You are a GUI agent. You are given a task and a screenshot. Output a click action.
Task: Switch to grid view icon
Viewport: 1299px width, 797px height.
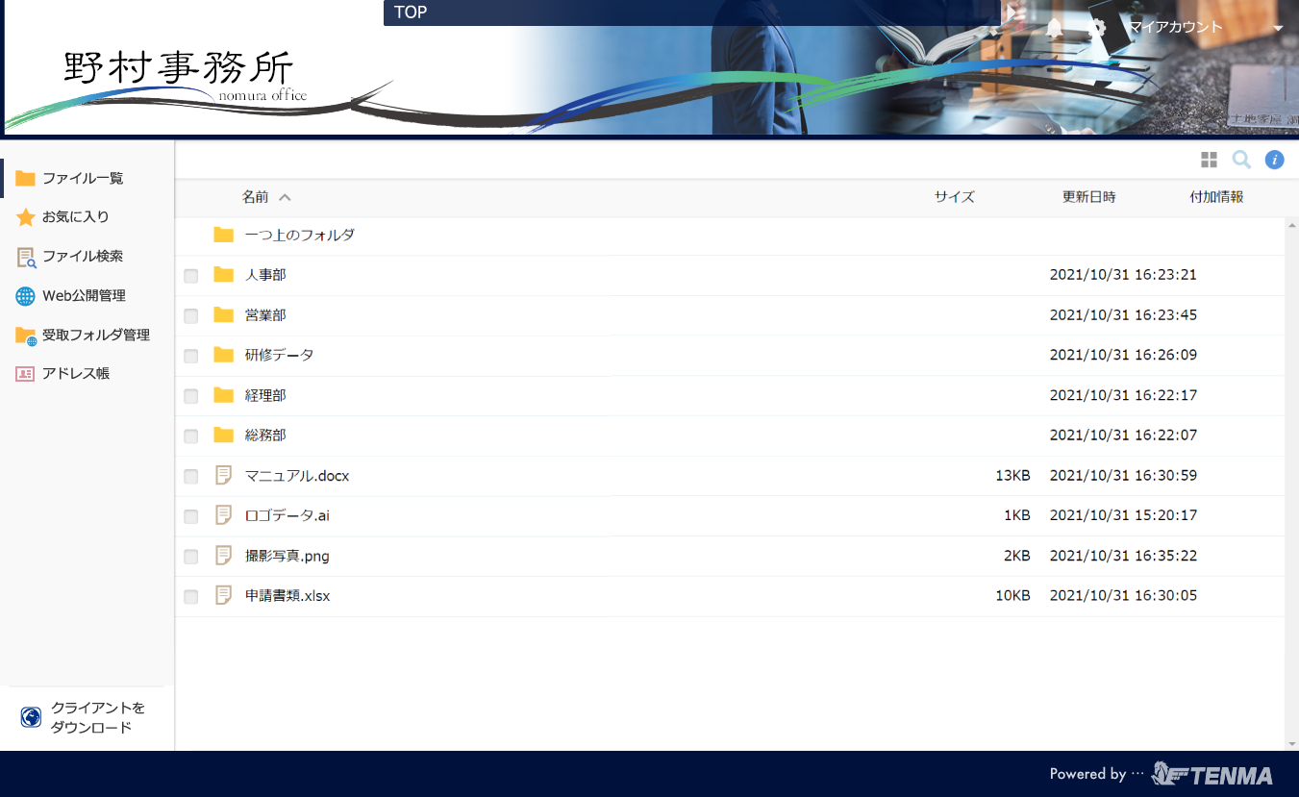pos(1210,160)
